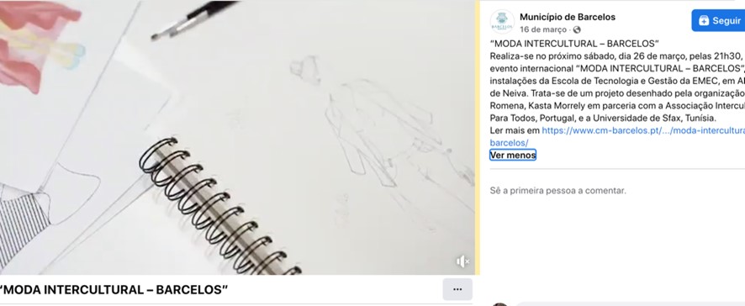Click the Município de Barcelos profile picture

502,22
